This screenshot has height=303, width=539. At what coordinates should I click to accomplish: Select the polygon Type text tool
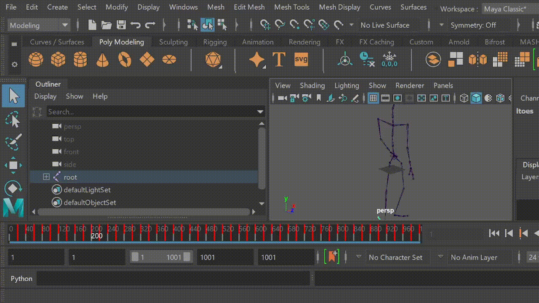tap(279, 59)
